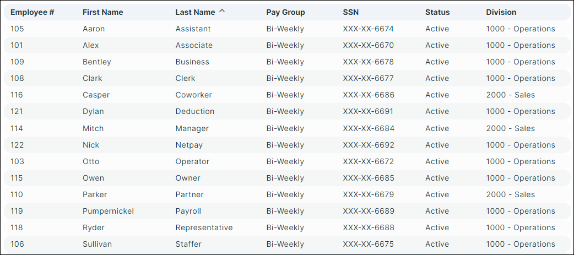Open employee 101 Alex Associate
Image resolution: width=574 pixels, height=255 pixels.
point(287,45)
